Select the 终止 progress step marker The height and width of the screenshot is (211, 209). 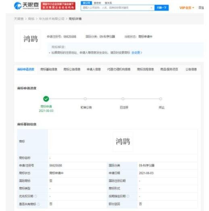161,99
